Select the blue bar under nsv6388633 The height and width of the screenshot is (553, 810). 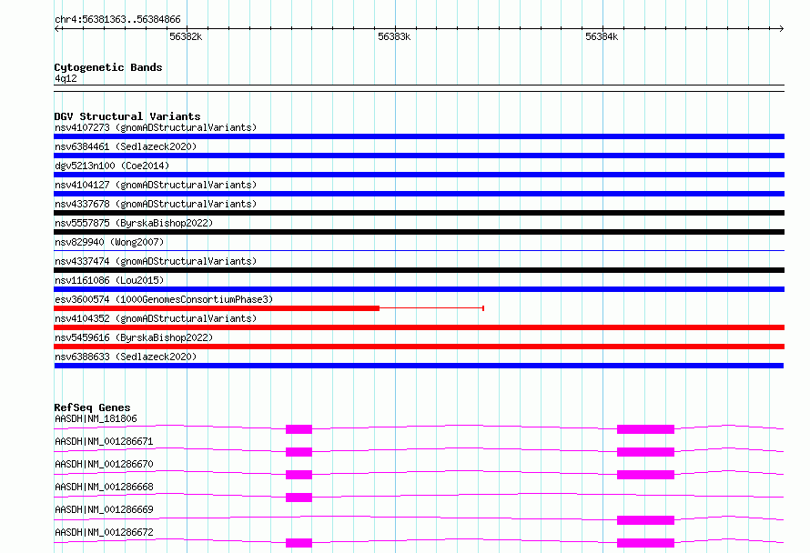pyautogui.click(x=419, y=366)
